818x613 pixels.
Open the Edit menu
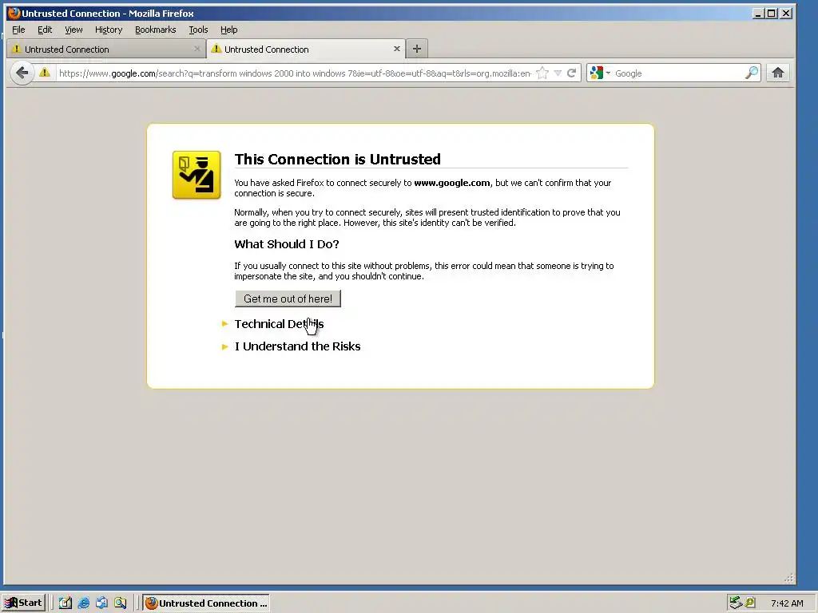pyautogui.click(x=45, y=30)
